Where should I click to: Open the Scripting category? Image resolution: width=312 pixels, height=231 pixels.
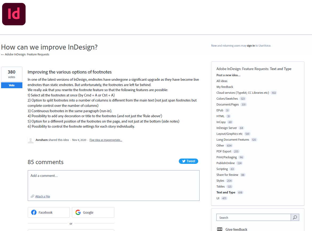click(x=222, y=169)
